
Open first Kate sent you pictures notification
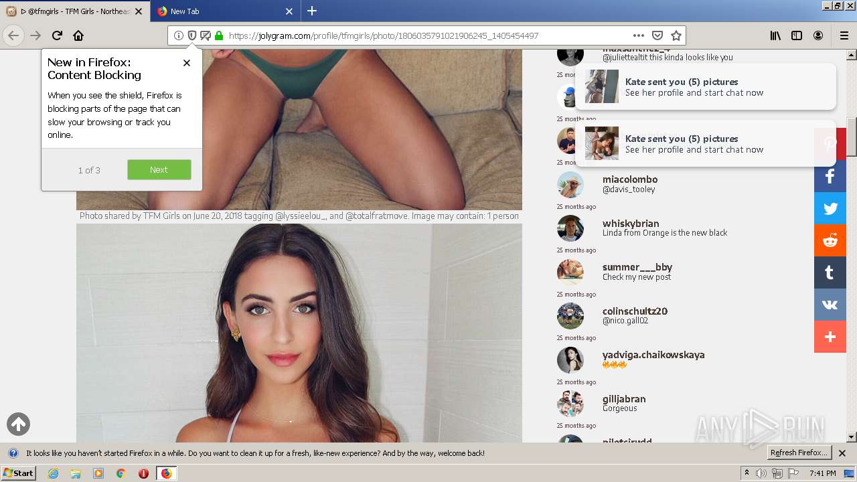click(x=706, y=86)
